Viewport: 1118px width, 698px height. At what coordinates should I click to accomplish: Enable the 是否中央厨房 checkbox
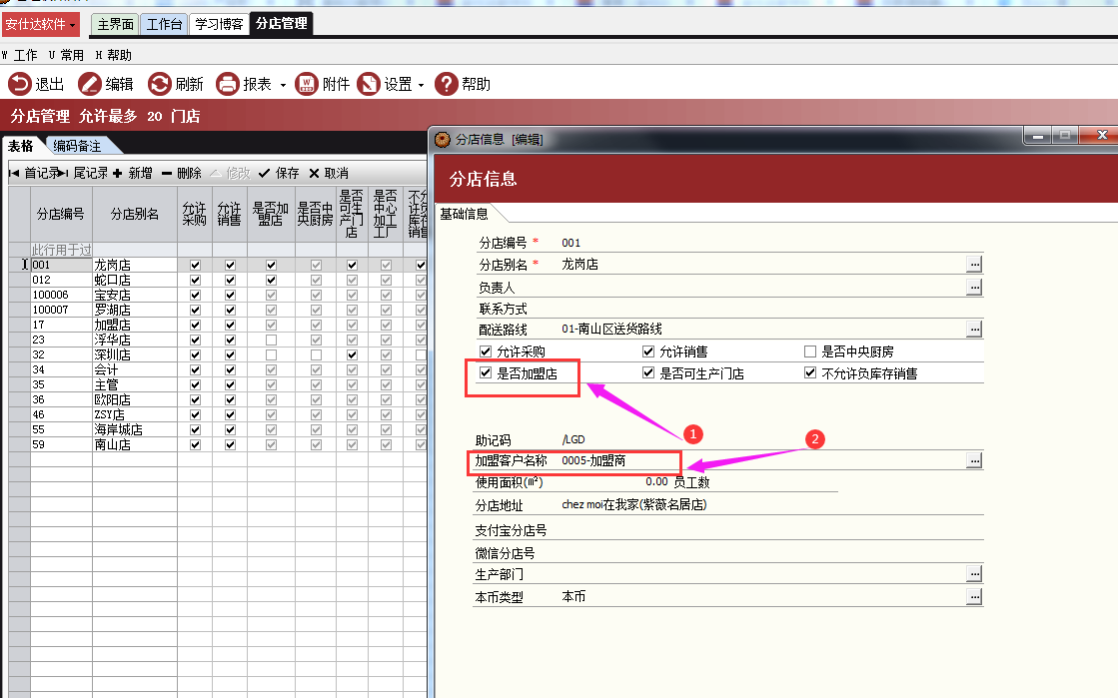pos(810,351)
